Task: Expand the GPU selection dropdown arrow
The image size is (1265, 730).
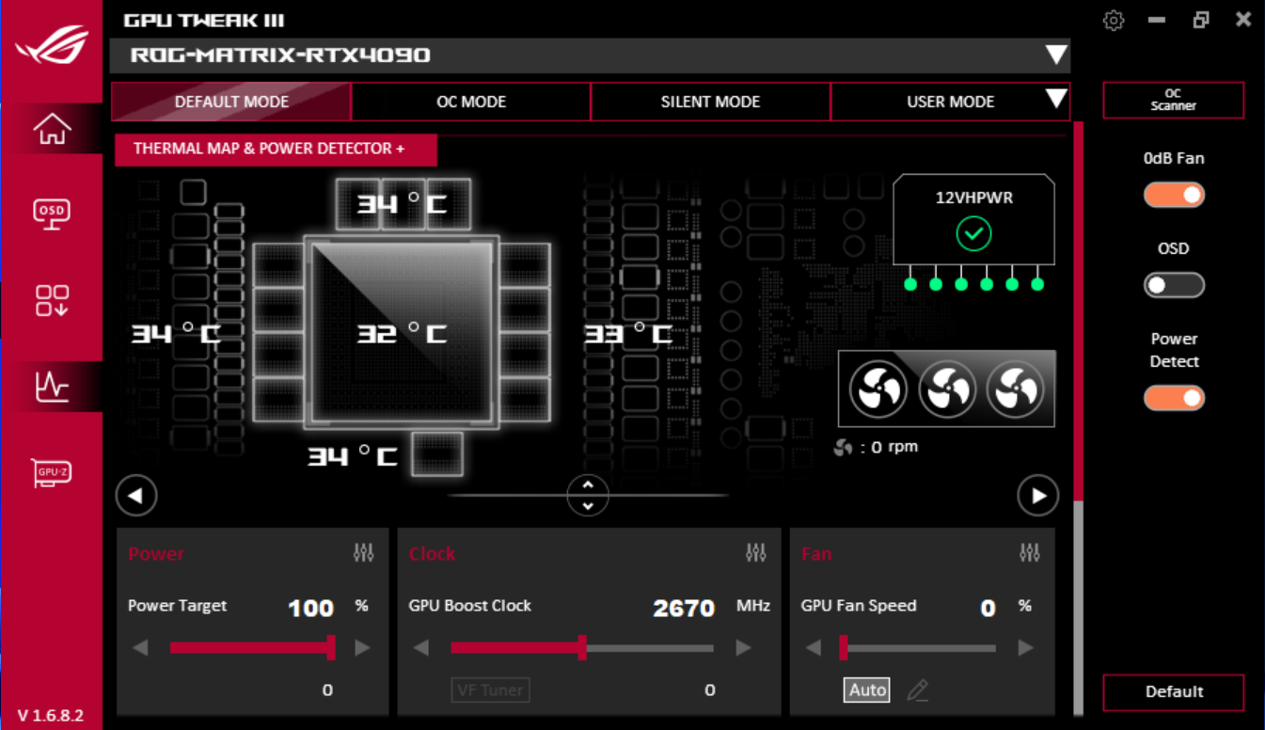Action: [1056, 56]
